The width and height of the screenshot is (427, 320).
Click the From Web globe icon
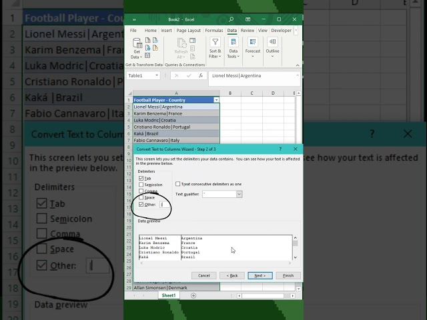point(148,48)
